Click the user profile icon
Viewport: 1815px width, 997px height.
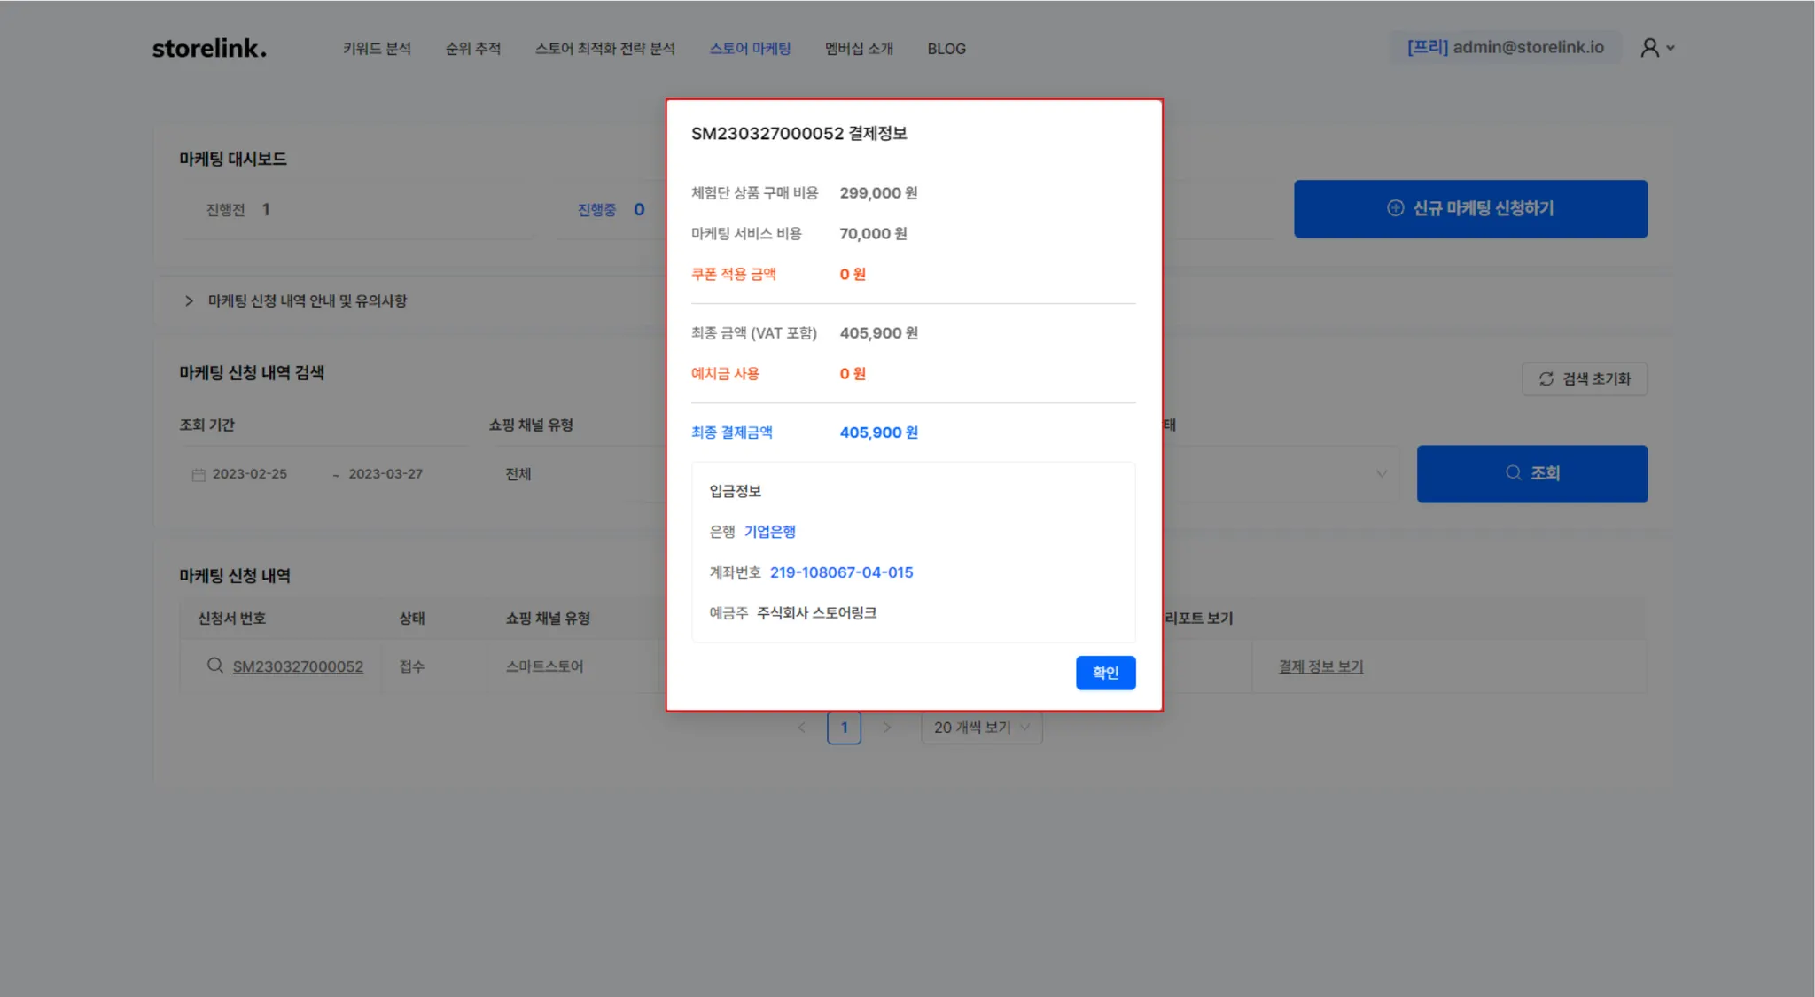[1649, 48]
